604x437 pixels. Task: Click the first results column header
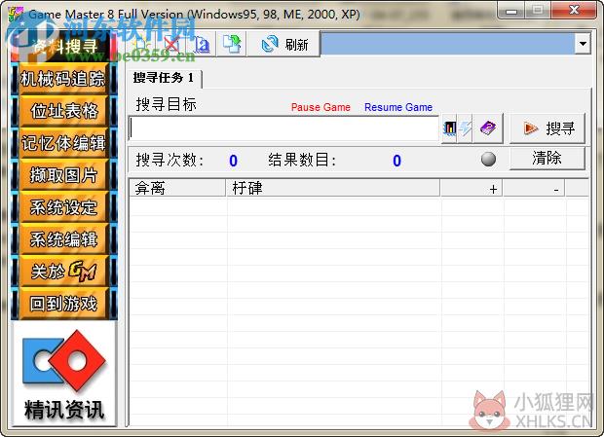pos(177,188)
